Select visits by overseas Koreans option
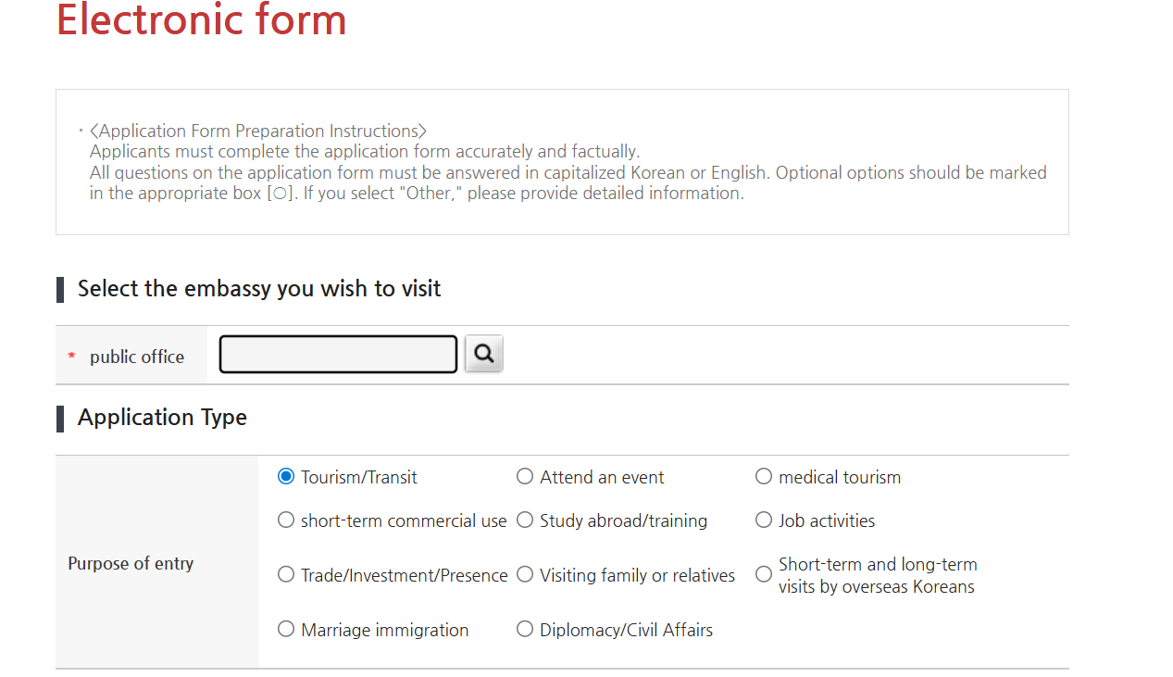This screenshot has height=677, width=1173. point(763,574)
